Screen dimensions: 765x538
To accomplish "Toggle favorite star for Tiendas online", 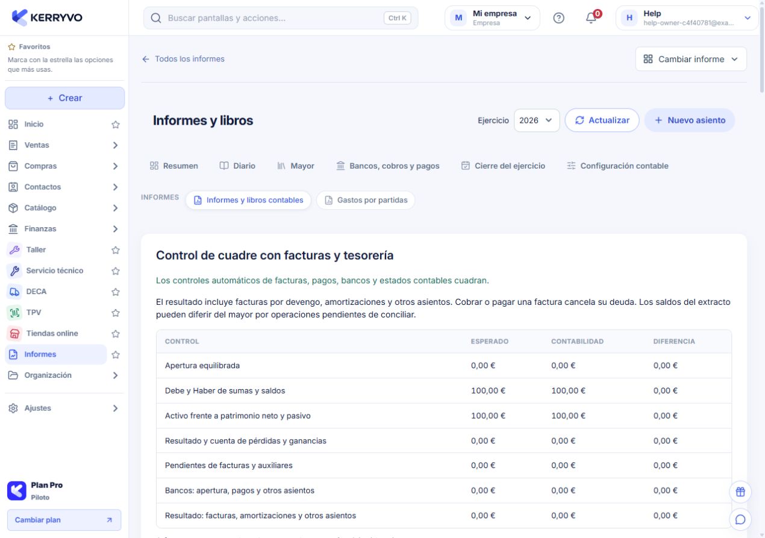I will coord(116,334).
